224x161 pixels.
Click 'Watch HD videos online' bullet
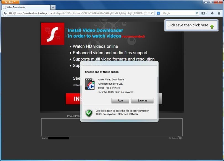(95, 46)
